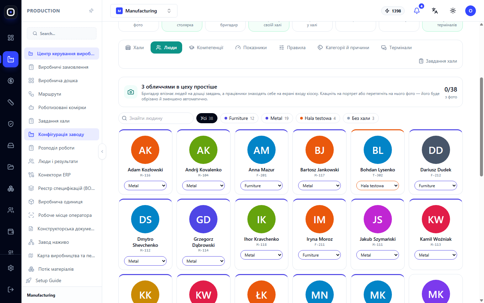Click the sidebar Search field

[x=62, y=33]
